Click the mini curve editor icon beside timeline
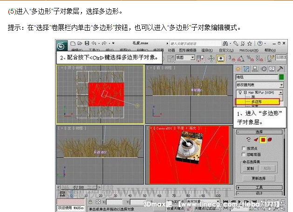This screenshot has height=212, width=293. (62, 194)
